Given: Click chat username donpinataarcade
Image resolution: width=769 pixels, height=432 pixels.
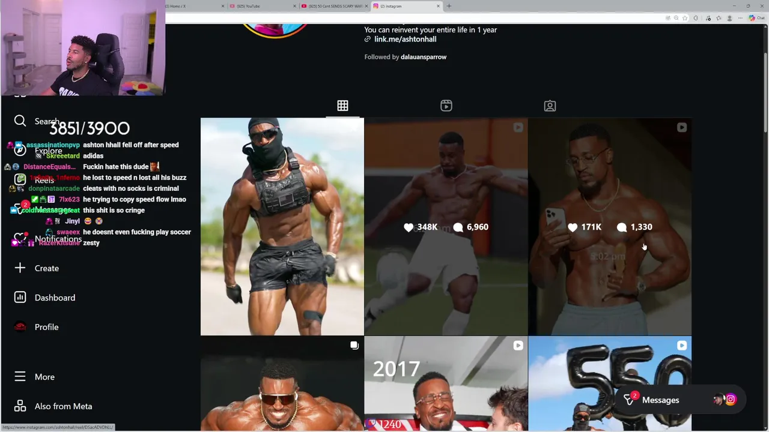Looking at the screenshot, I should pos(53,188).
